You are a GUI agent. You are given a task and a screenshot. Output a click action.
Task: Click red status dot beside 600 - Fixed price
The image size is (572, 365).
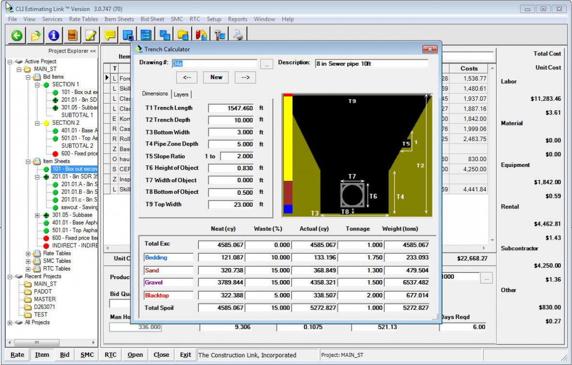(x=56, y=154)
